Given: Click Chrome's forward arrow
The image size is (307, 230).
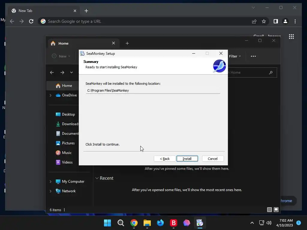Looking at the screenshot, I should pos(22,21).
